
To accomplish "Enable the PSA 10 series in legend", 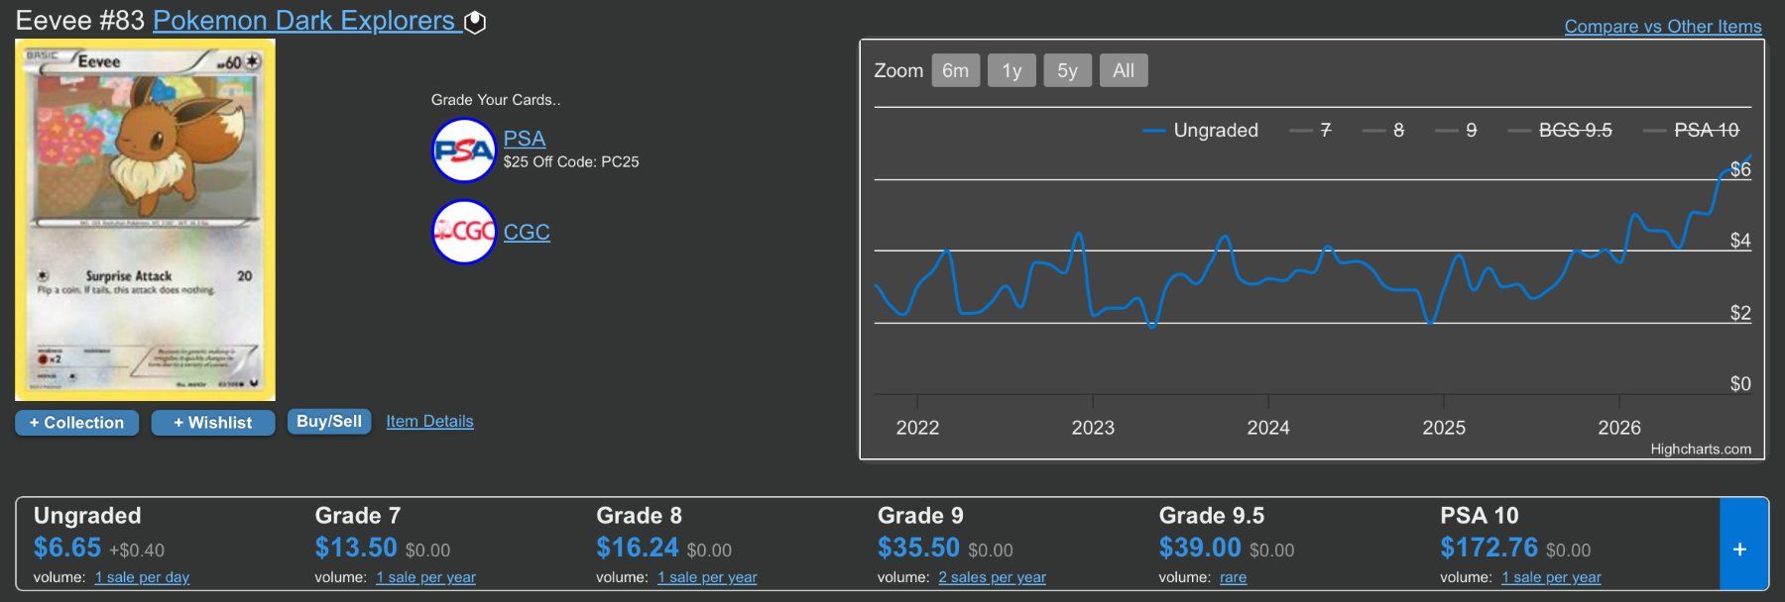I will pos(1692,131).
